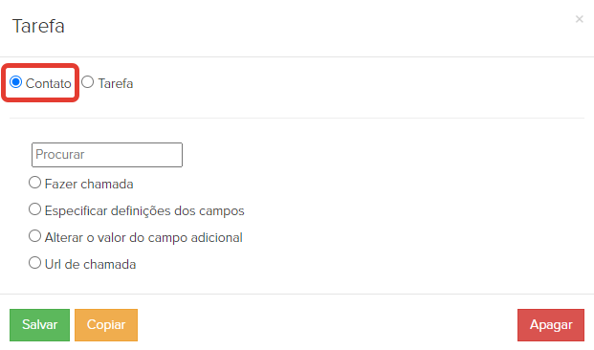The width and height of the screenshot is (594, 350).
Task: Click the Fazer chamada label text
Action: tap(89, 185)
